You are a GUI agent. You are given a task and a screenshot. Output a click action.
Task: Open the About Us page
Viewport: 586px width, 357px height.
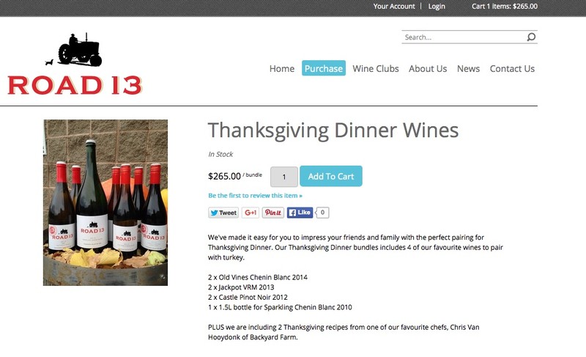428,69
